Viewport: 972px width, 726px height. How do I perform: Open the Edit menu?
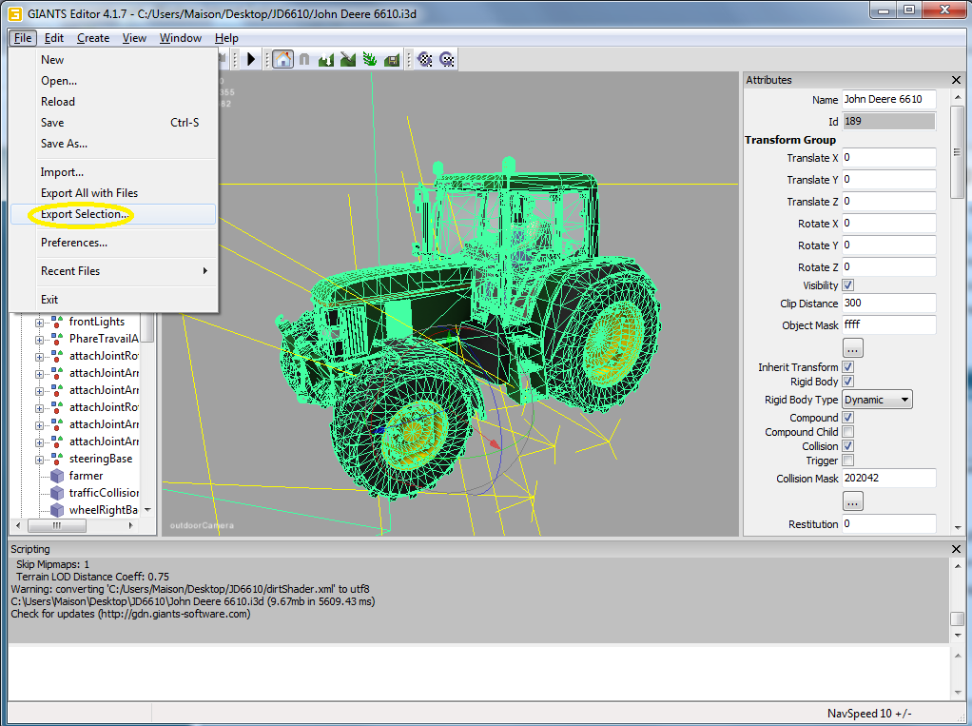click(x=54, y=38)
